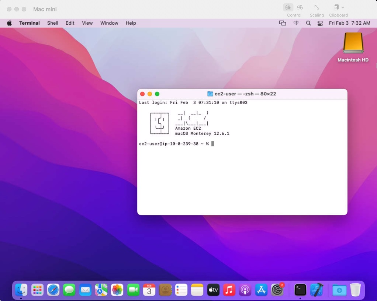Click the antenna status icon in the menu bar

(296, 23)
